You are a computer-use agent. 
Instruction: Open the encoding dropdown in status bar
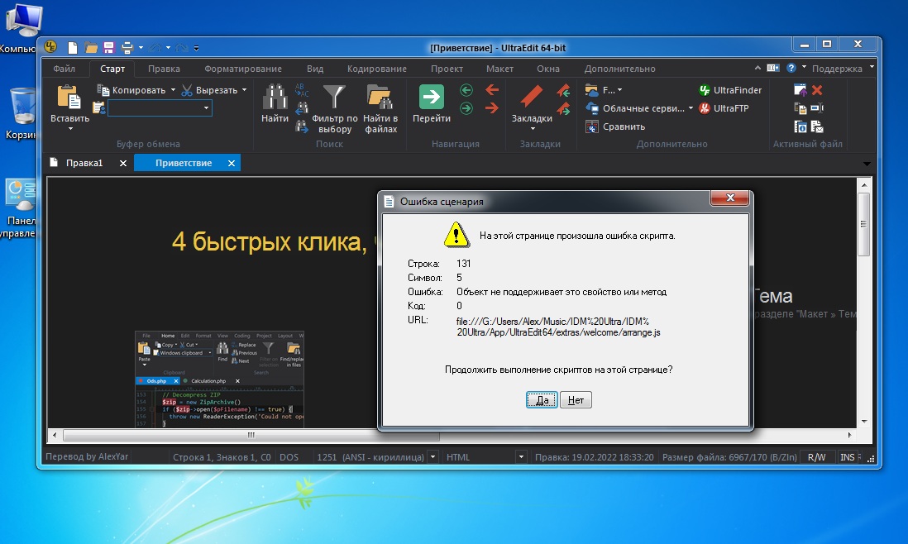click(x=432, y=457)
